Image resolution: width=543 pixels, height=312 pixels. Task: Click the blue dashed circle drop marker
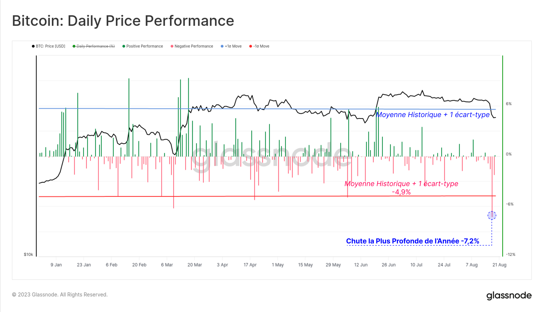coord(492,215)
